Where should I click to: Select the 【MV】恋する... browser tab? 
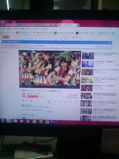click(x=67, y=25)
